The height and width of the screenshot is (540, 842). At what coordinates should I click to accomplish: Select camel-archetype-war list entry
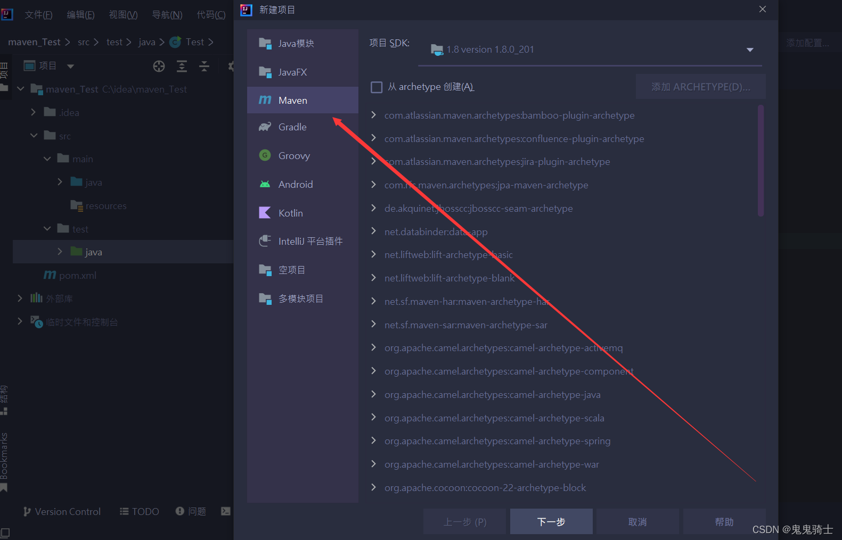[x=492, y=464]
